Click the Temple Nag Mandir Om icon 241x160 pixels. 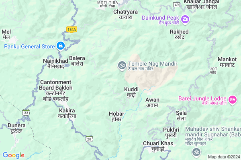(x=122, y=66)
